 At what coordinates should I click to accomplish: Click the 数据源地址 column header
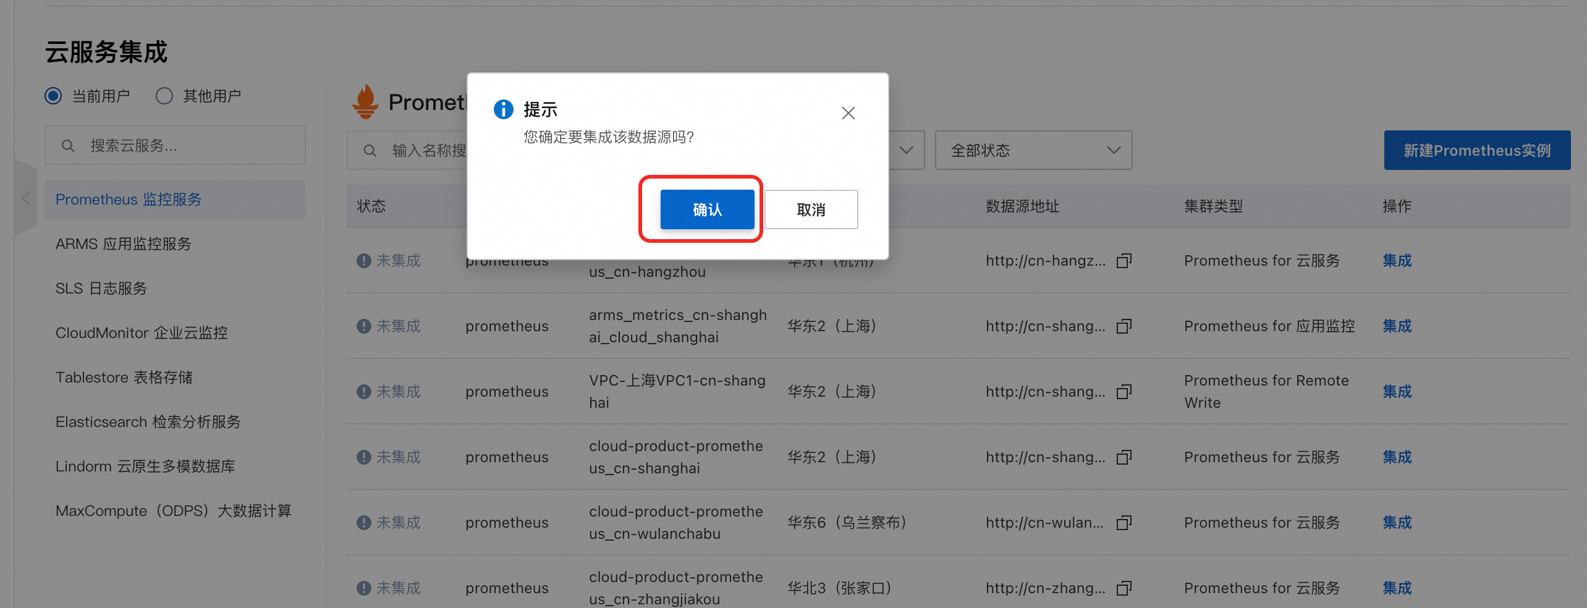[x=1022, y=206]
